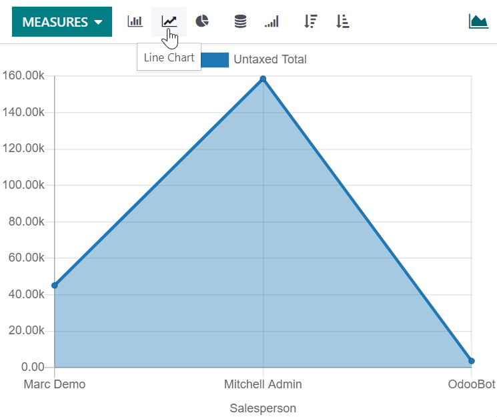Click the Mitchell Admin peak data point
The height and width of the screenshot is (417, 497).
coord(263,79)
